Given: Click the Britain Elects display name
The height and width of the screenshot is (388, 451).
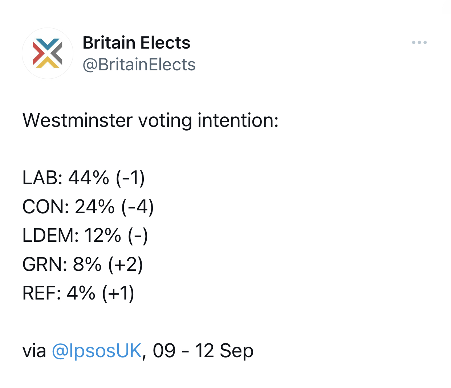Looking at the screenshot, I should (136, 43).
